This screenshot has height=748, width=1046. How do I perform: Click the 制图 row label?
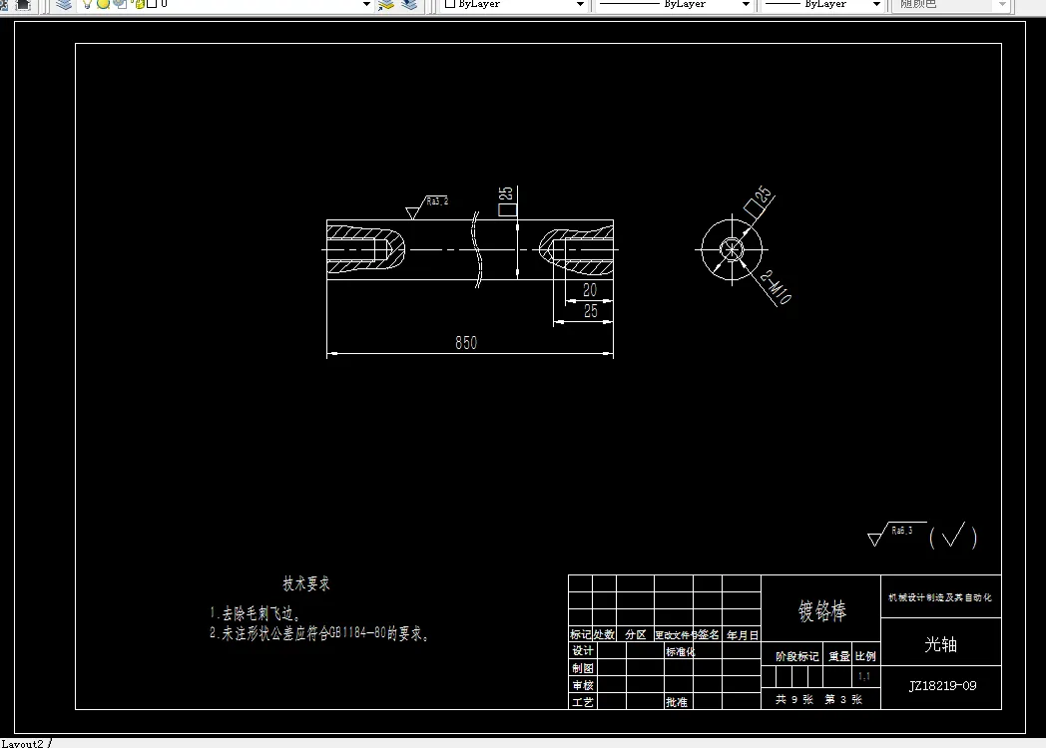tap(582, 668)
